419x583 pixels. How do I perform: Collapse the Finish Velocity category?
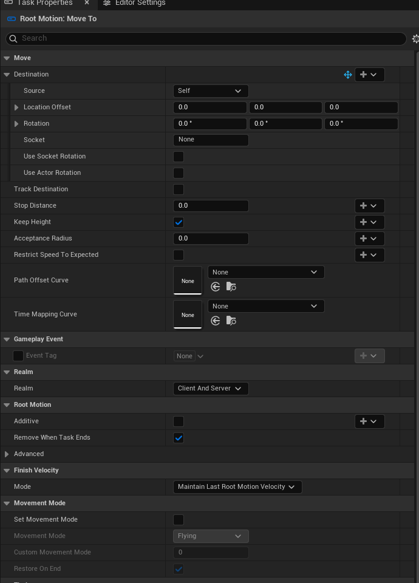7,470
